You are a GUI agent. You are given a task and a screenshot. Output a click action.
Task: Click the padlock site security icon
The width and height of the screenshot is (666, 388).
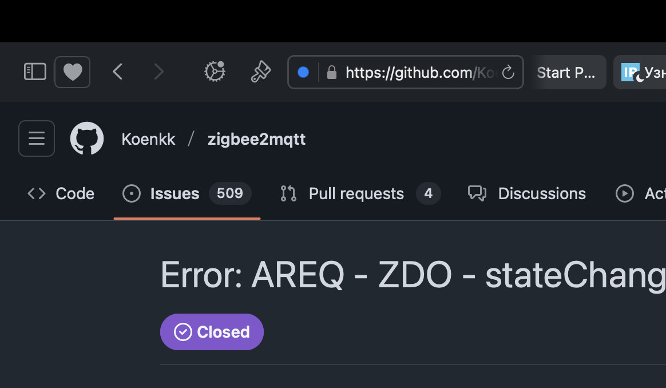coord(331,73)
